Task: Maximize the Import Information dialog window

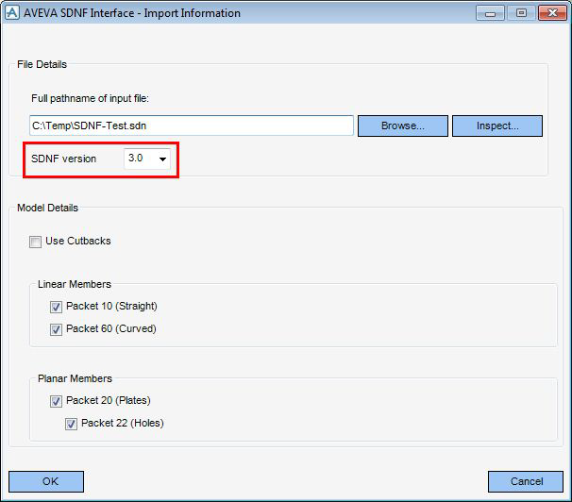Action: [521, 13]
